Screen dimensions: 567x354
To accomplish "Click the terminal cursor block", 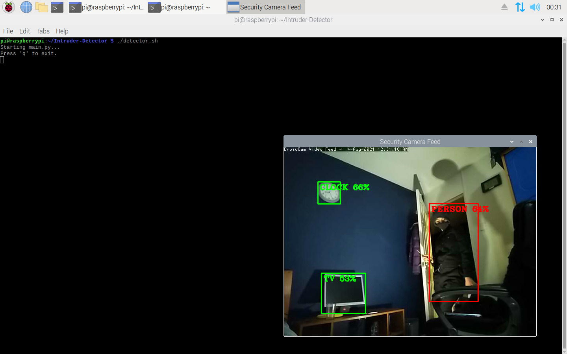I will [2, 60].
